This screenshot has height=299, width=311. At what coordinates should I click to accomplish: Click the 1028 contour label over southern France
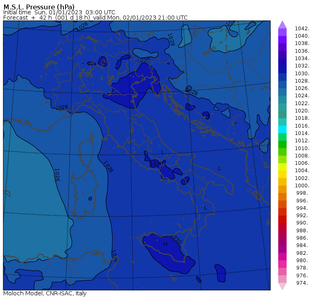62,108
